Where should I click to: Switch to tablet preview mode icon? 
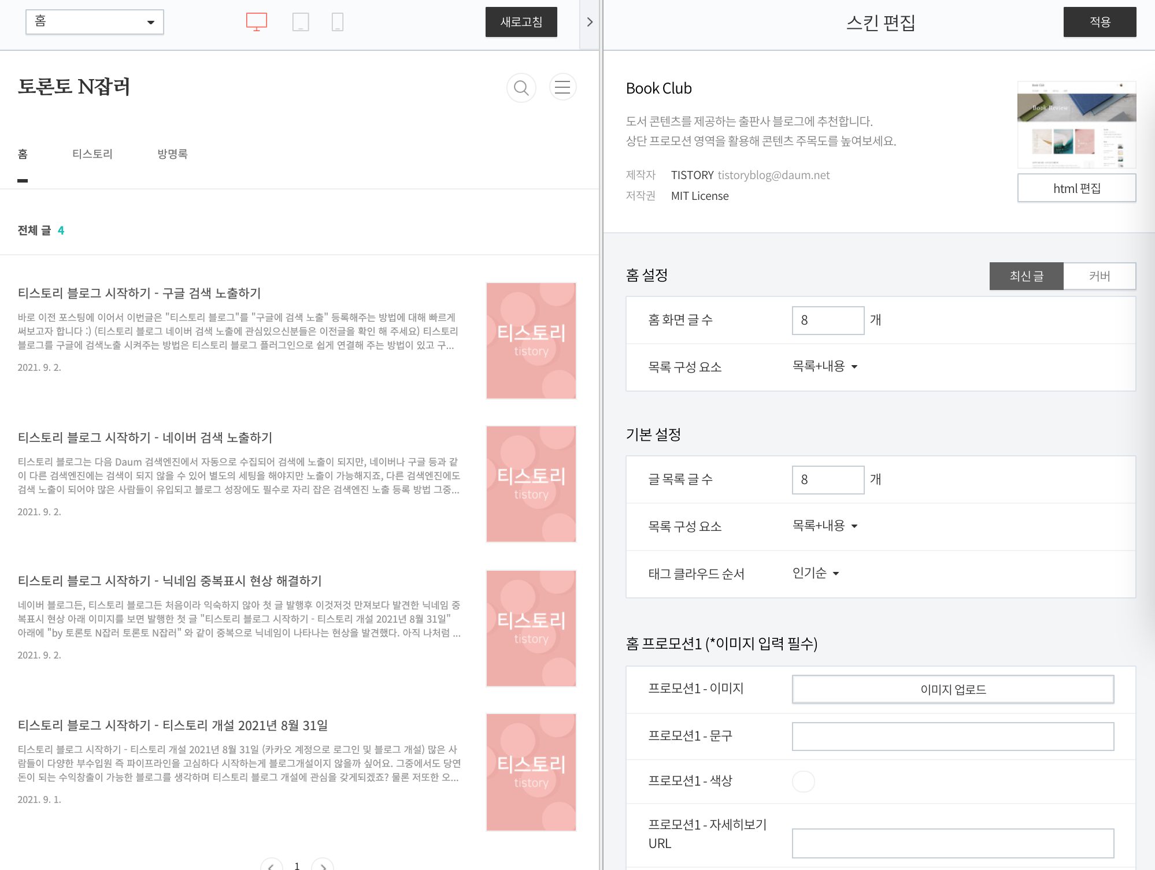coord(301,22)
